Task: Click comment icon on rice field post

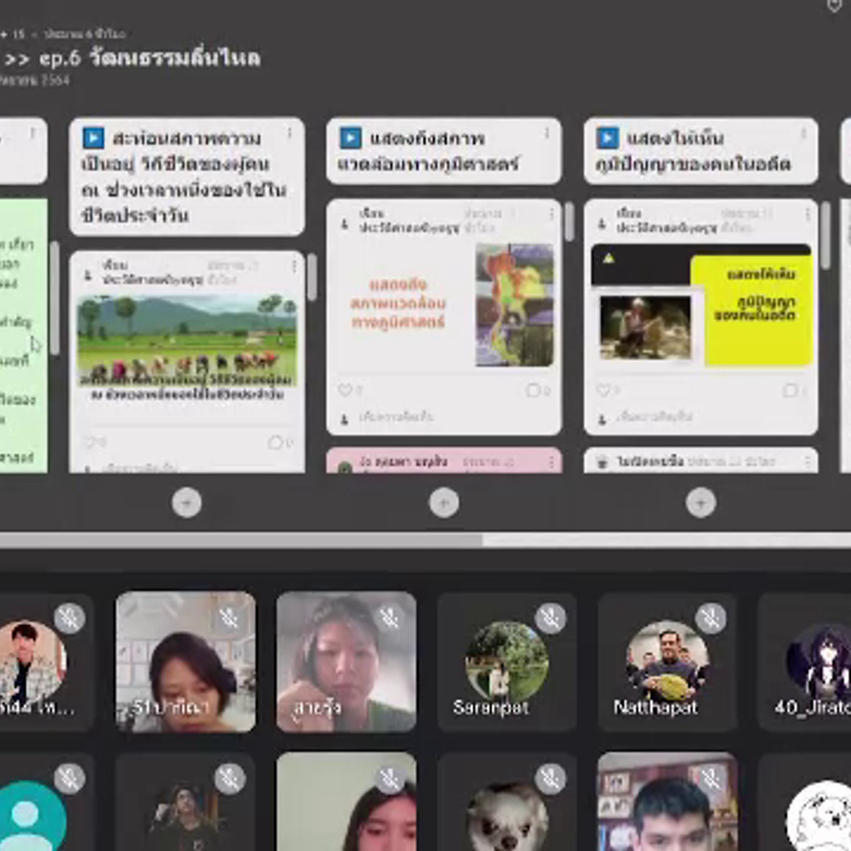Action: (x=275, y=442)
